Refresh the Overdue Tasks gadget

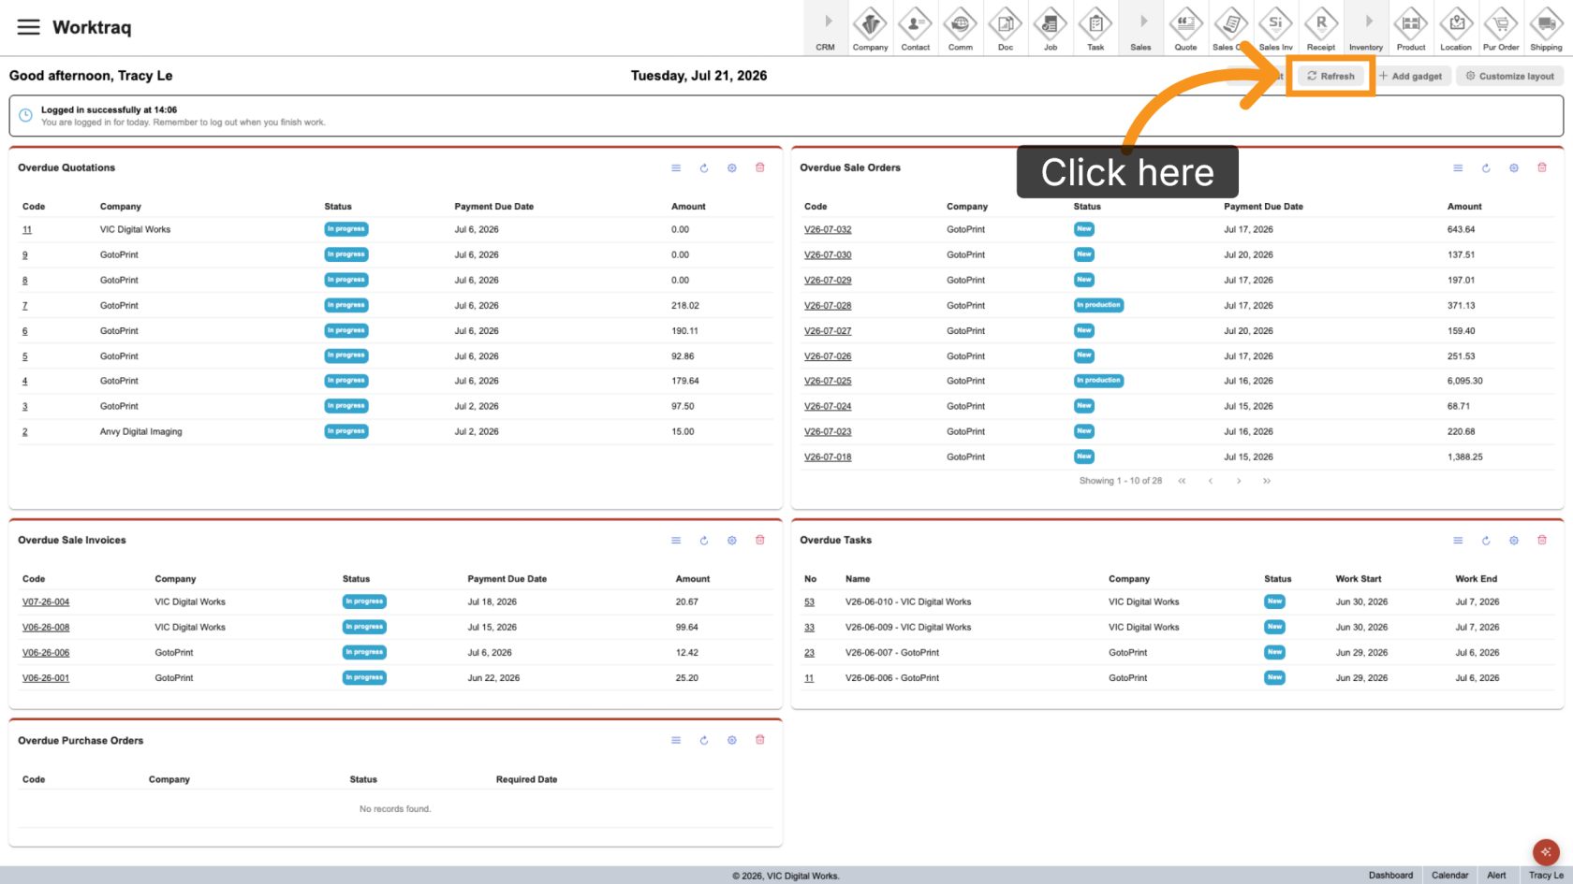click(1486, 541)
